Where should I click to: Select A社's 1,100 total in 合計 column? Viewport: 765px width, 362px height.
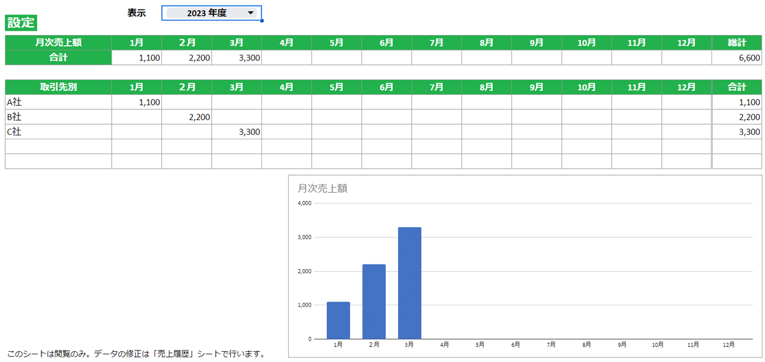click(737, 102)
